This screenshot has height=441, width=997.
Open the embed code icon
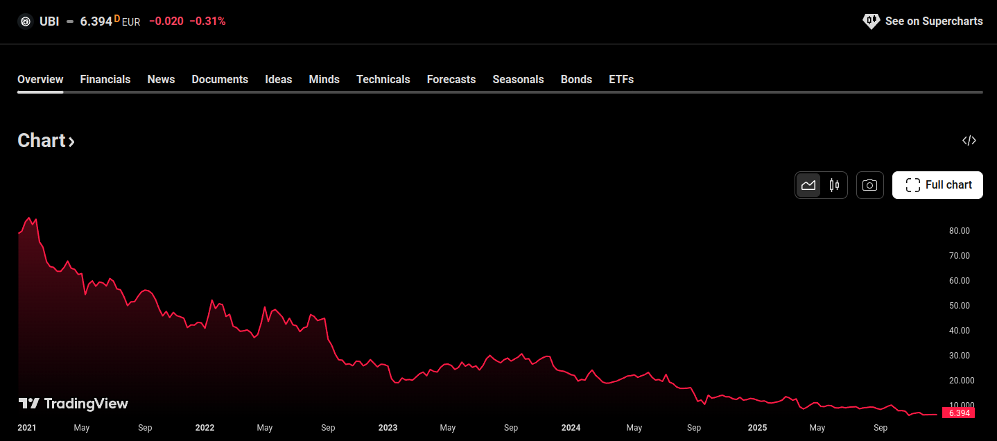click(x=969, y=141)
